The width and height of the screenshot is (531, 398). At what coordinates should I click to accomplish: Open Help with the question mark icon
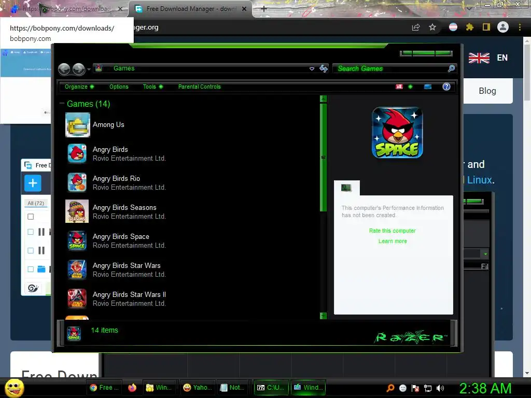[x=446, y=87]
